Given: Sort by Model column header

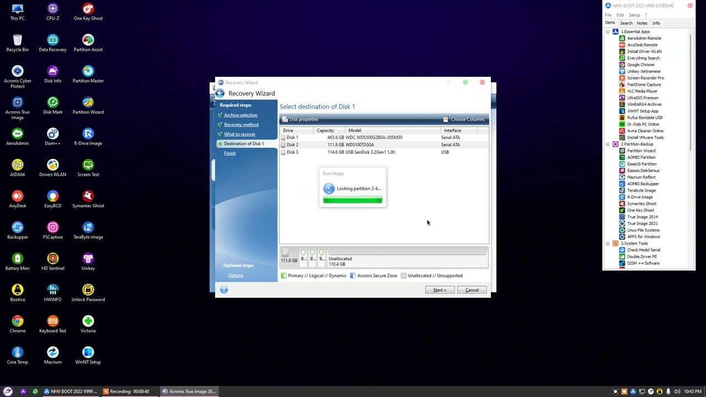Looking at the screenshot, I should pos(393,131).
